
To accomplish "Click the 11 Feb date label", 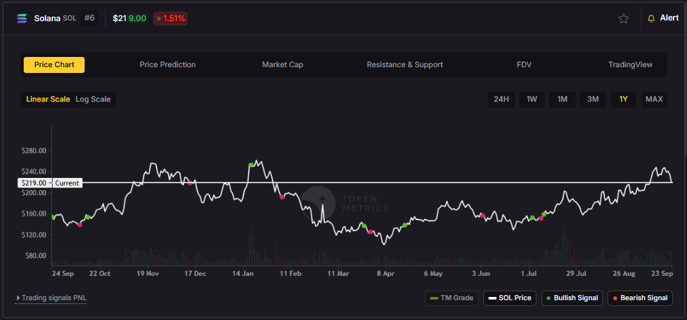I will (290, 273).
